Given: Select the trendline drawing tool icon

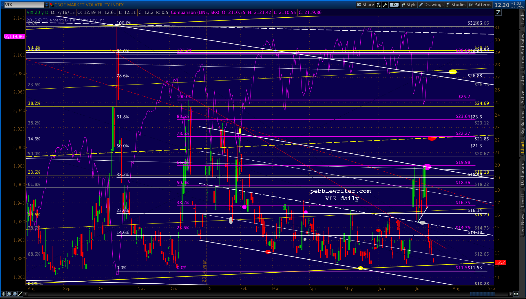Looking at the screenshot, I should click(20, 294).
